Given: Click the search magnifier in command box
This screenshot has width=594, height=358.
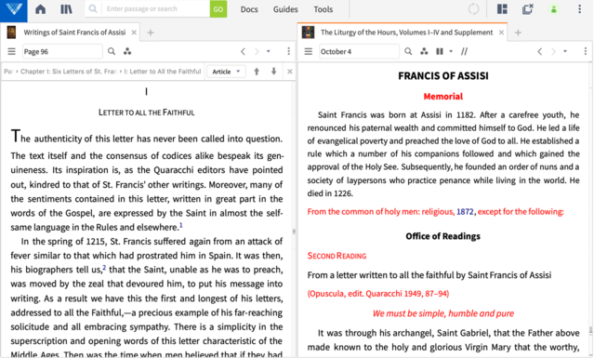Looking at the screenshot, I should pos(93,8).
